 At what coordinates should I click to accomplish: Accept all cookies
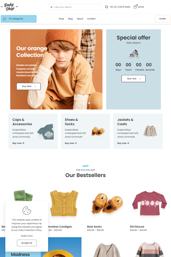(27, 243)
